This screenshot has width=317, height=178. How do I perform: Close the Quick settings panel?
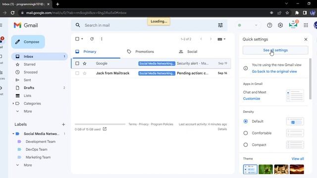[306, 40]
